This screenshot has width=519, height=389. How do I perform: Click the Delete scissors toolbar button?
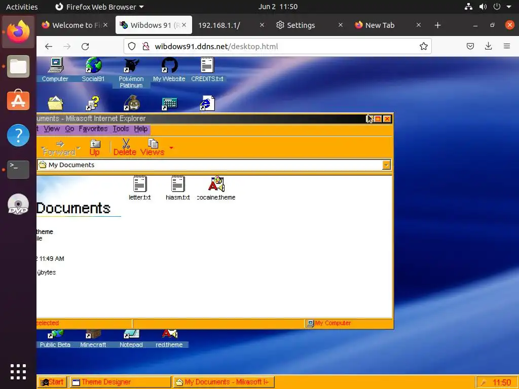click(x=125, y=147)
